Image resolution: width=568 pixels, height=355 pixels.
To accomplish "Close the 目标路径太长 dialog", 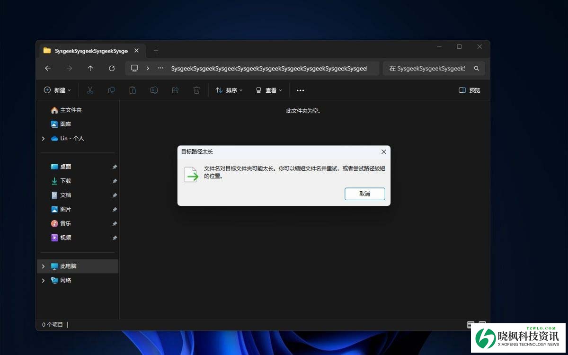I will point(383,152).
